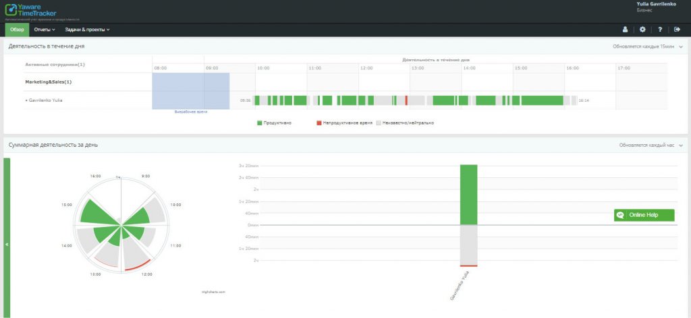Viewport: 691px width, 318px height.
Task: Open the Отчеты dropdown menu
Action: tap(45, 30)
